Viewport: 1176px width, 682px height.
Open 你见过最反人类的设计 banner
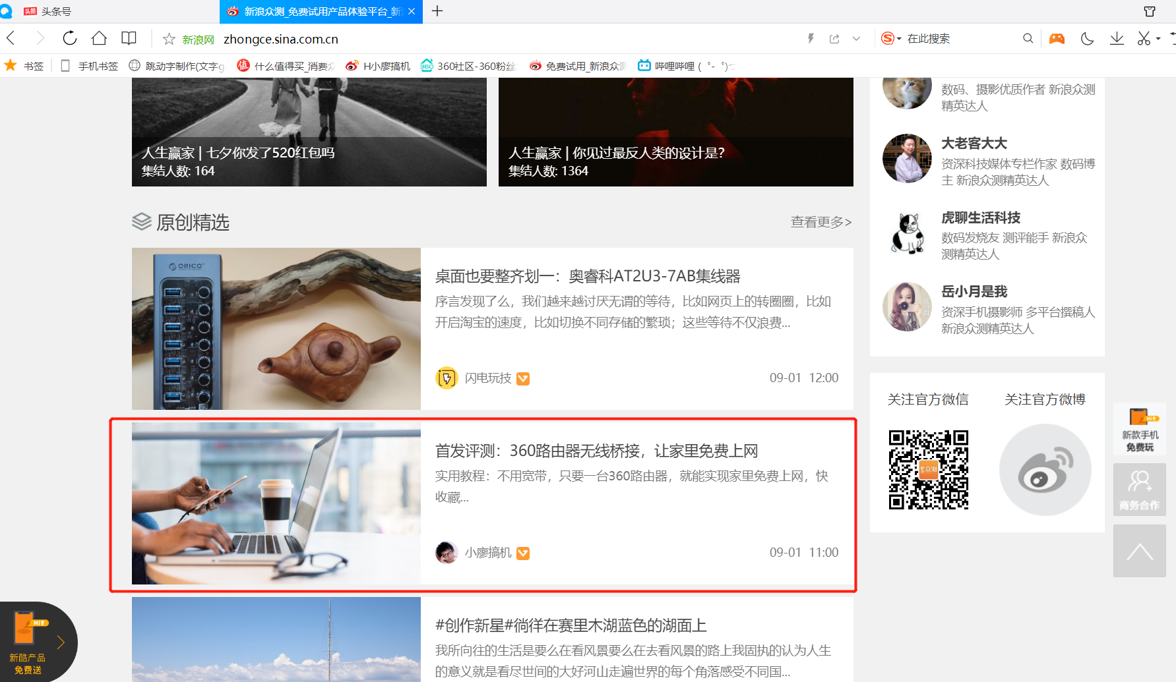pyautogui.click(x=676, y=132)
